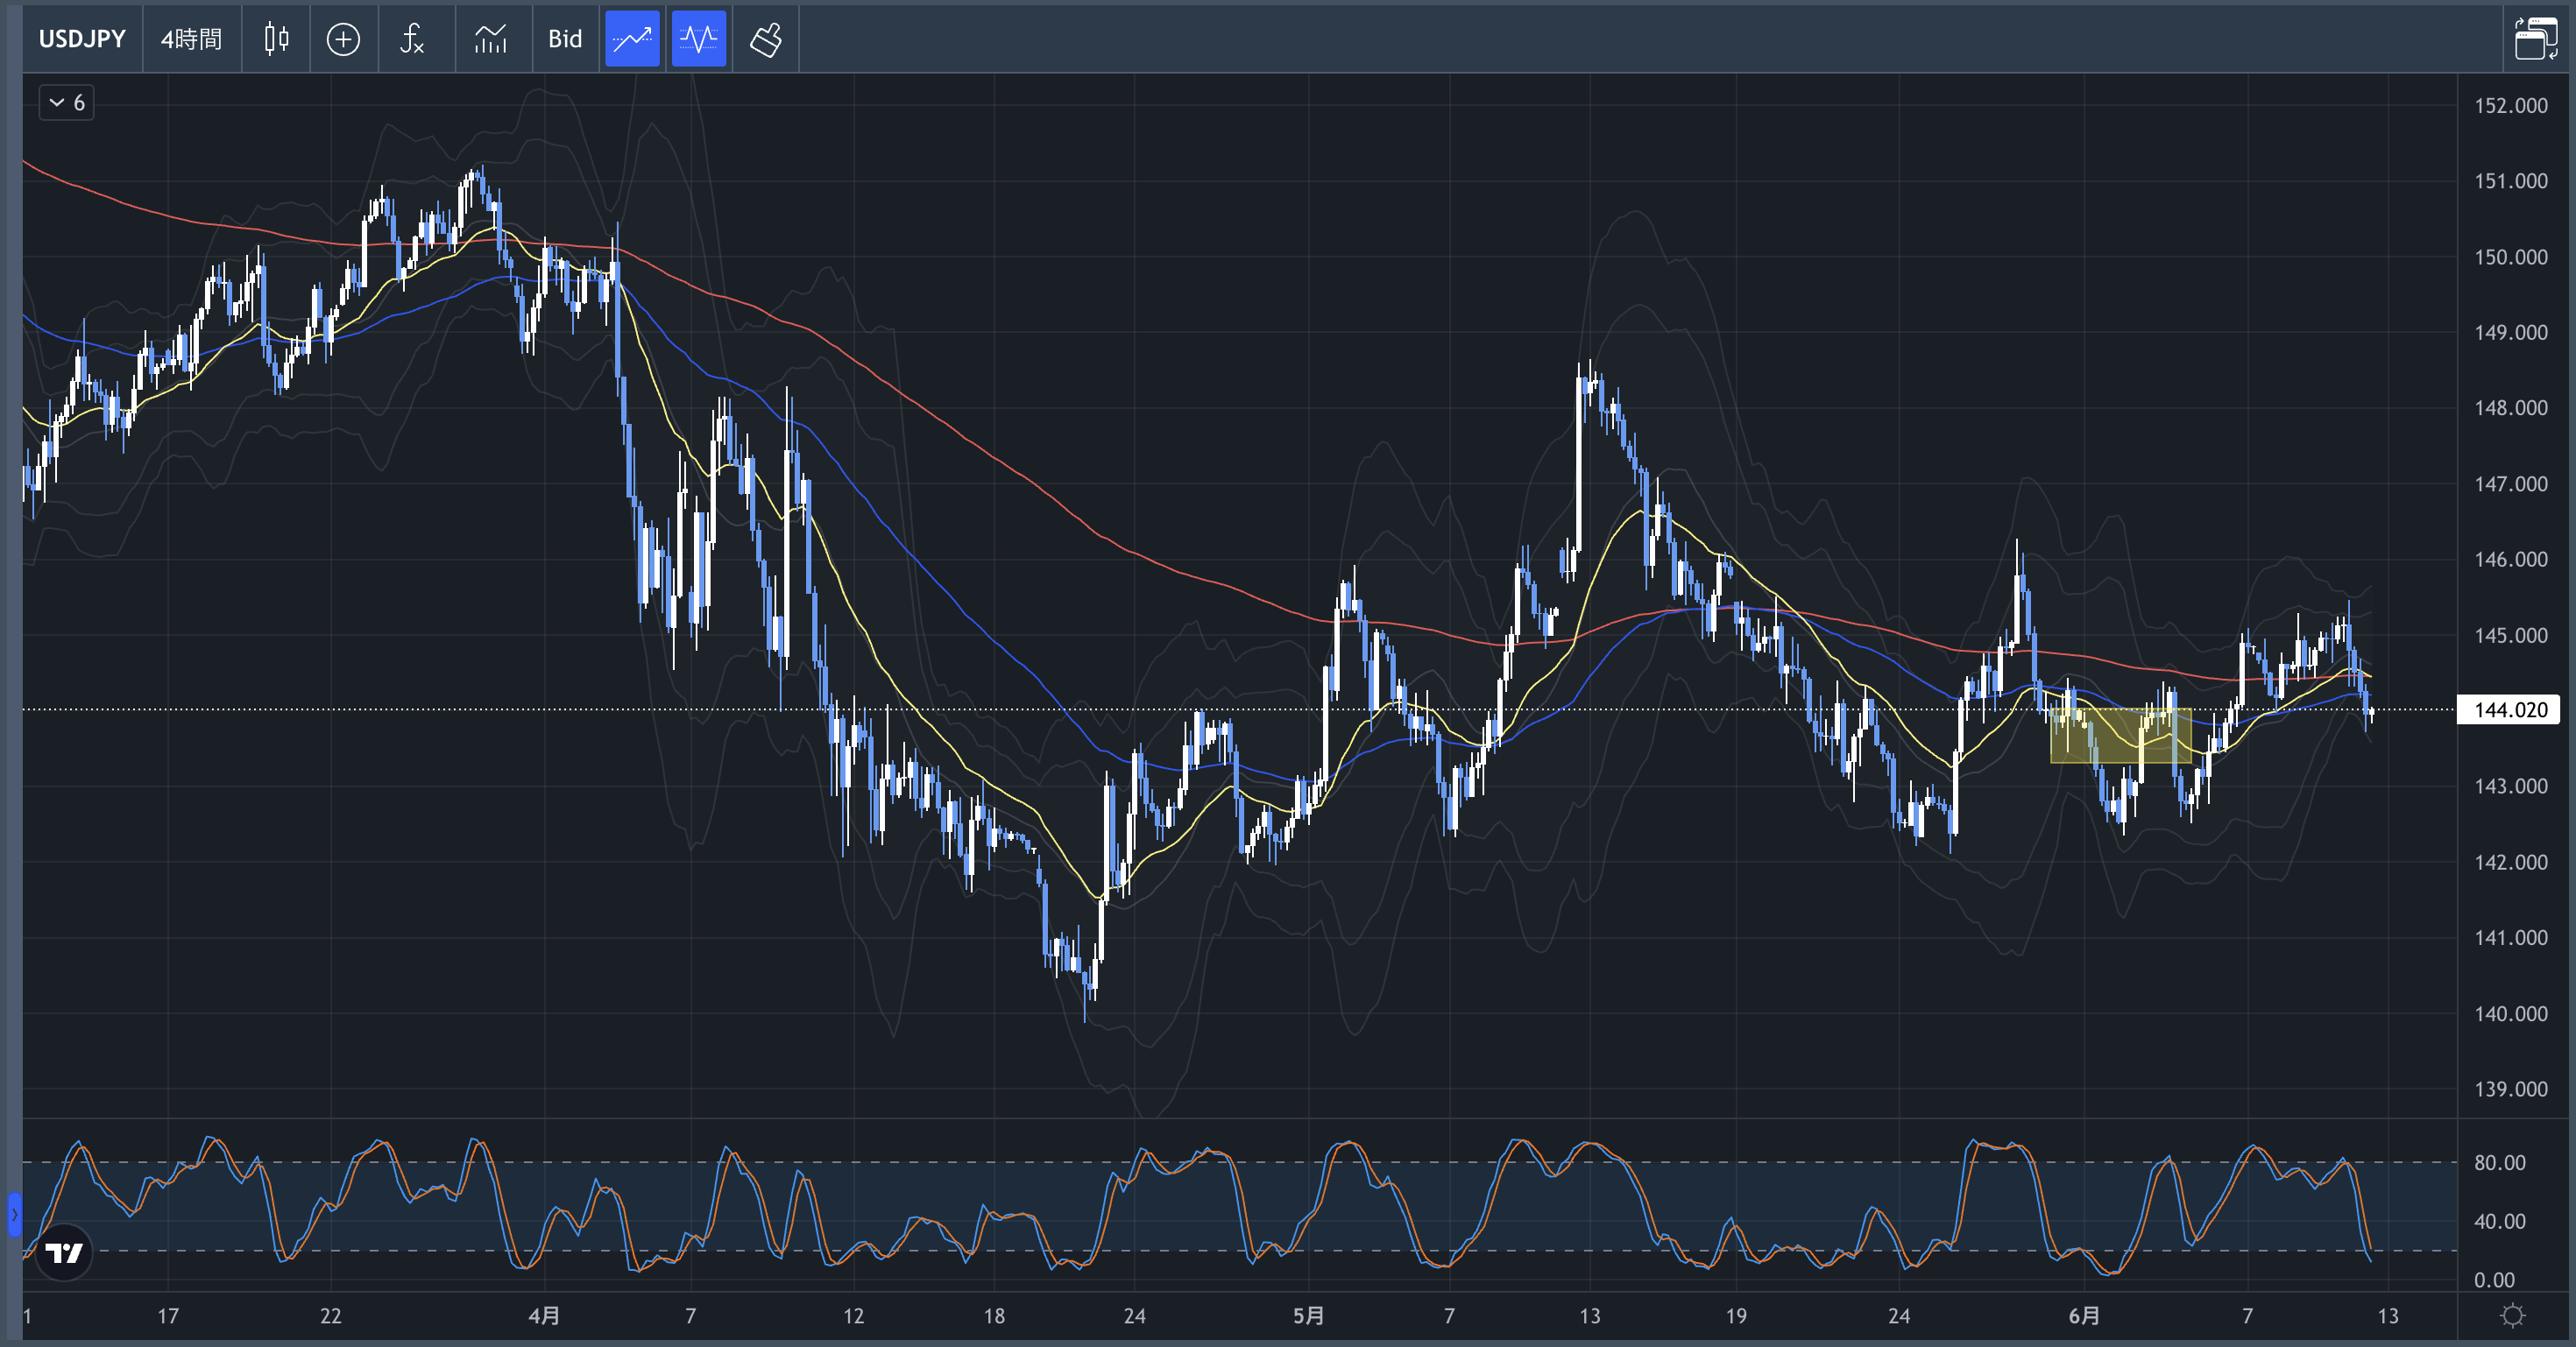Click the 4月 date label on time axis
Screen dimensions: 2576x1347
pos(544,1315)
